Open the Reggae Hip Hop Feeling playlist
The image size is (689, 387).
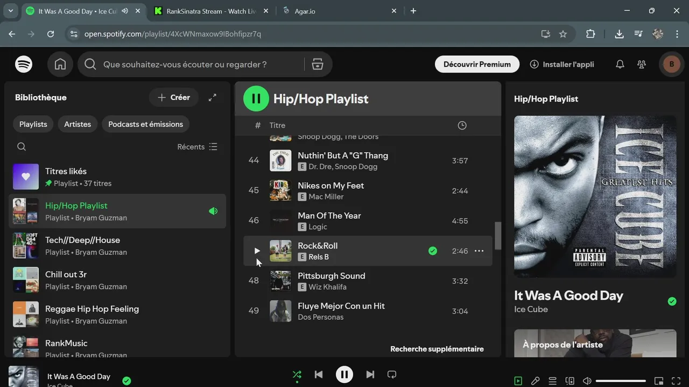click(x=117, y=314)
